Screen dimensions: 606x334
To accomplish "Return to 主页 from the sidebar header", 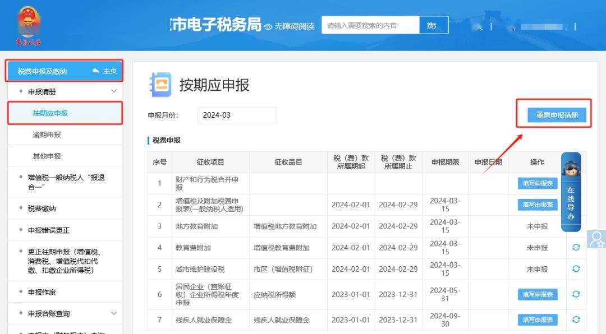I will click(x=105, y=71).
